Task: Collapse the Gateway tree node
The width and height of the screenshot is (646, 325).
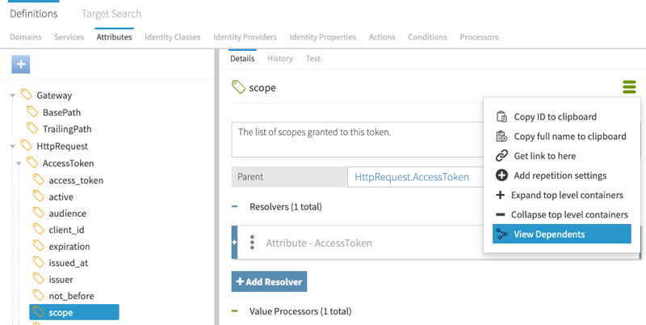Action: (13, 96)
